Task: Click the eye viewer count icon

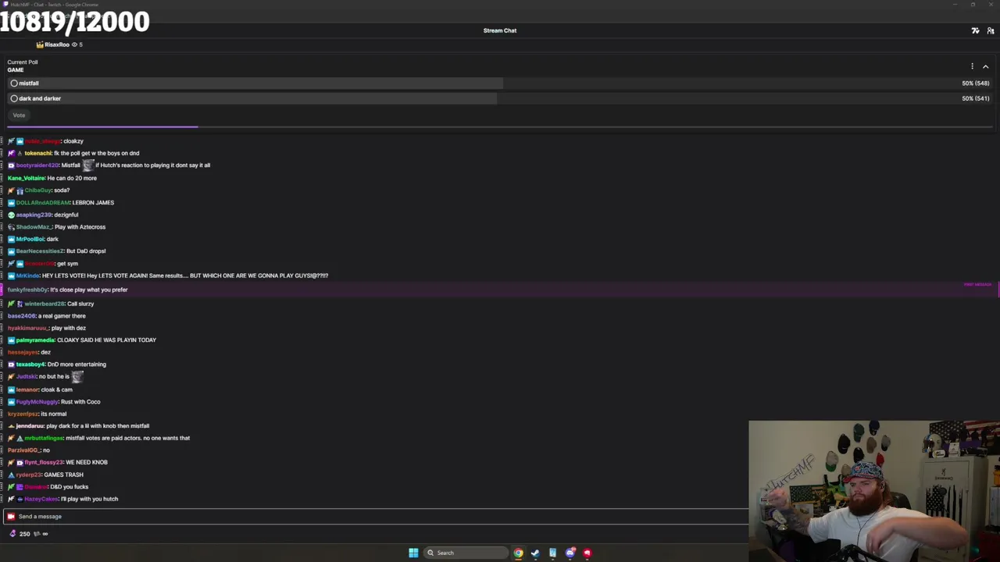Action: (75, 44)
